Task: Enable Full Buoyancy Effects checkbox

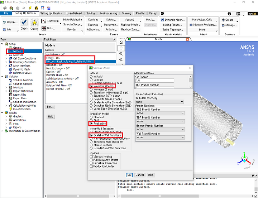Action: coord(91,160)
